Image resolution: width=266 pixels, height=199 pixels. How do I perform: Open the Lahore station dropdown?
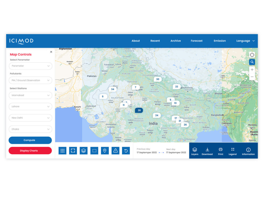(31, 107)
